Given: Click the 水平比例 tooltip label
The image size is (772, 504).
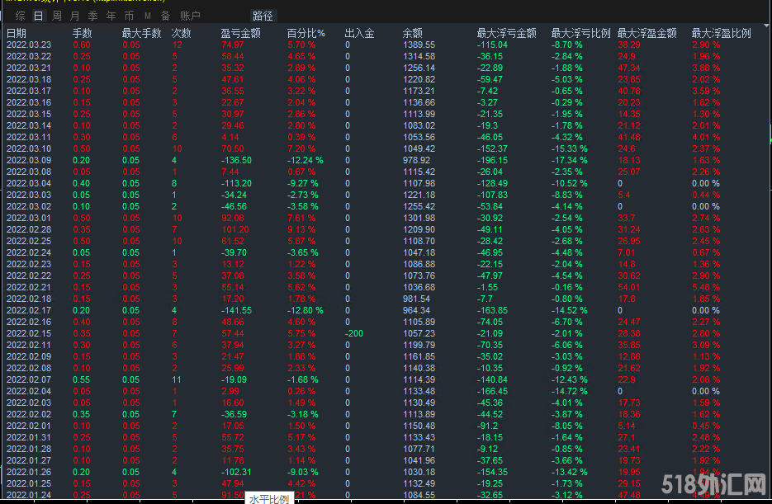Looking at the screenshot, I should (x=269, y=497).
